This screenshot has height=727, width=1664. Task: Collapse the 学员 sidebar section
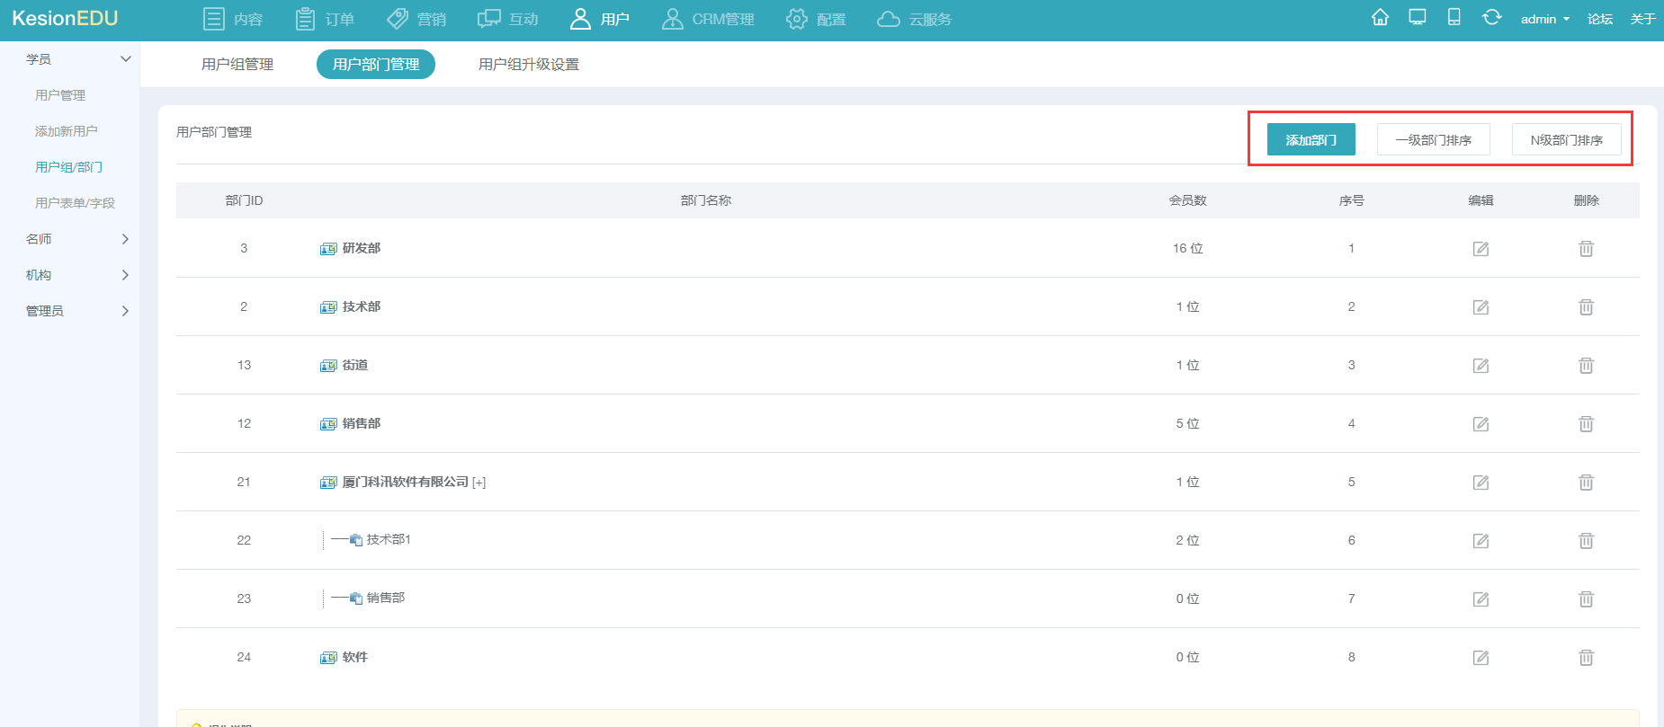point(125,59)
